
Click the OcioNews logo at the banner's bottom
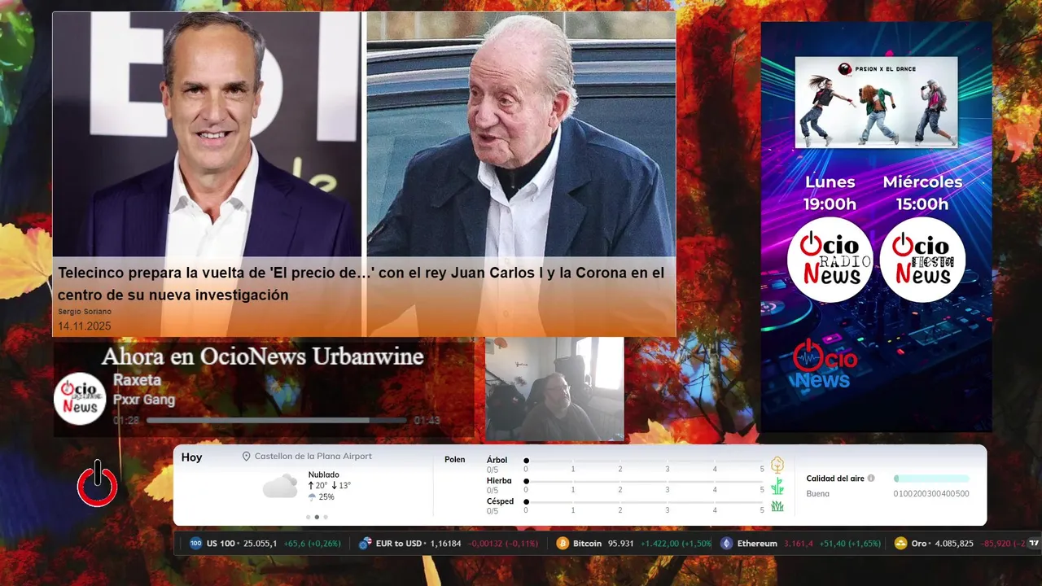click(824, 364)
